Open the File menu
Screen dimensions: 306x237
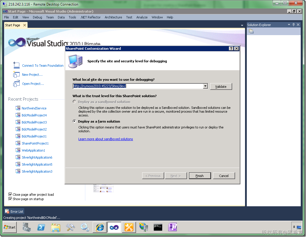(6, 17)
